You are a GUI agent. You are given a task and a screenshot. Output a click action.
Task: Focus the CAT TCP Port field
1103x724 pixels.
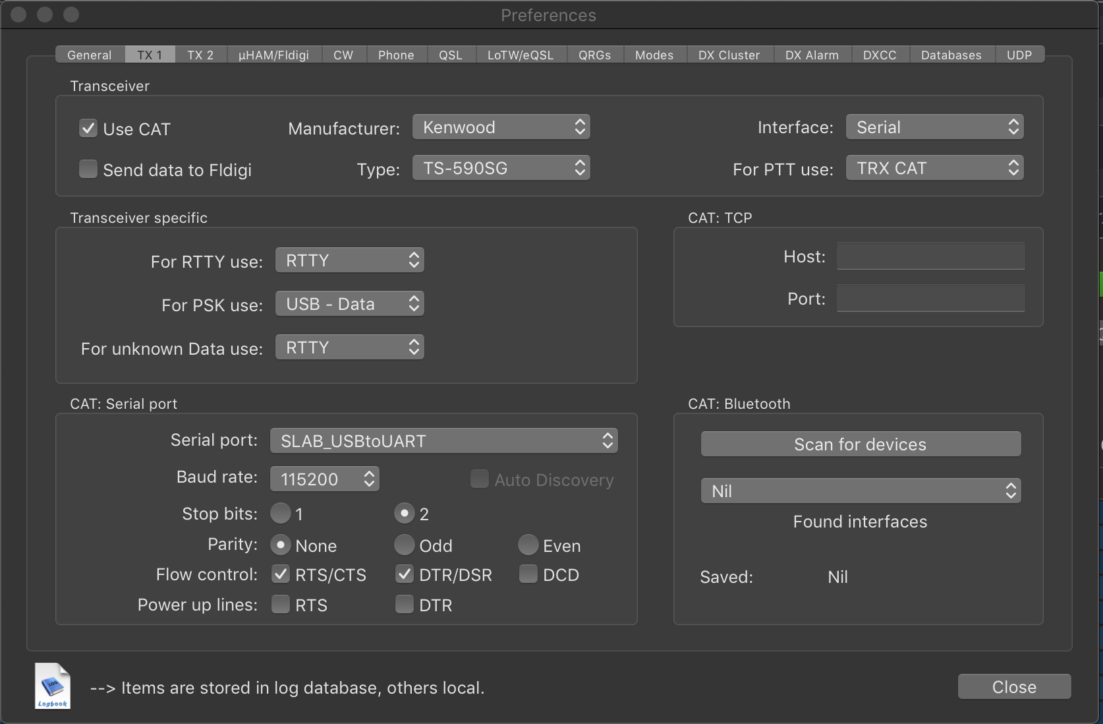tap(930, 298)
